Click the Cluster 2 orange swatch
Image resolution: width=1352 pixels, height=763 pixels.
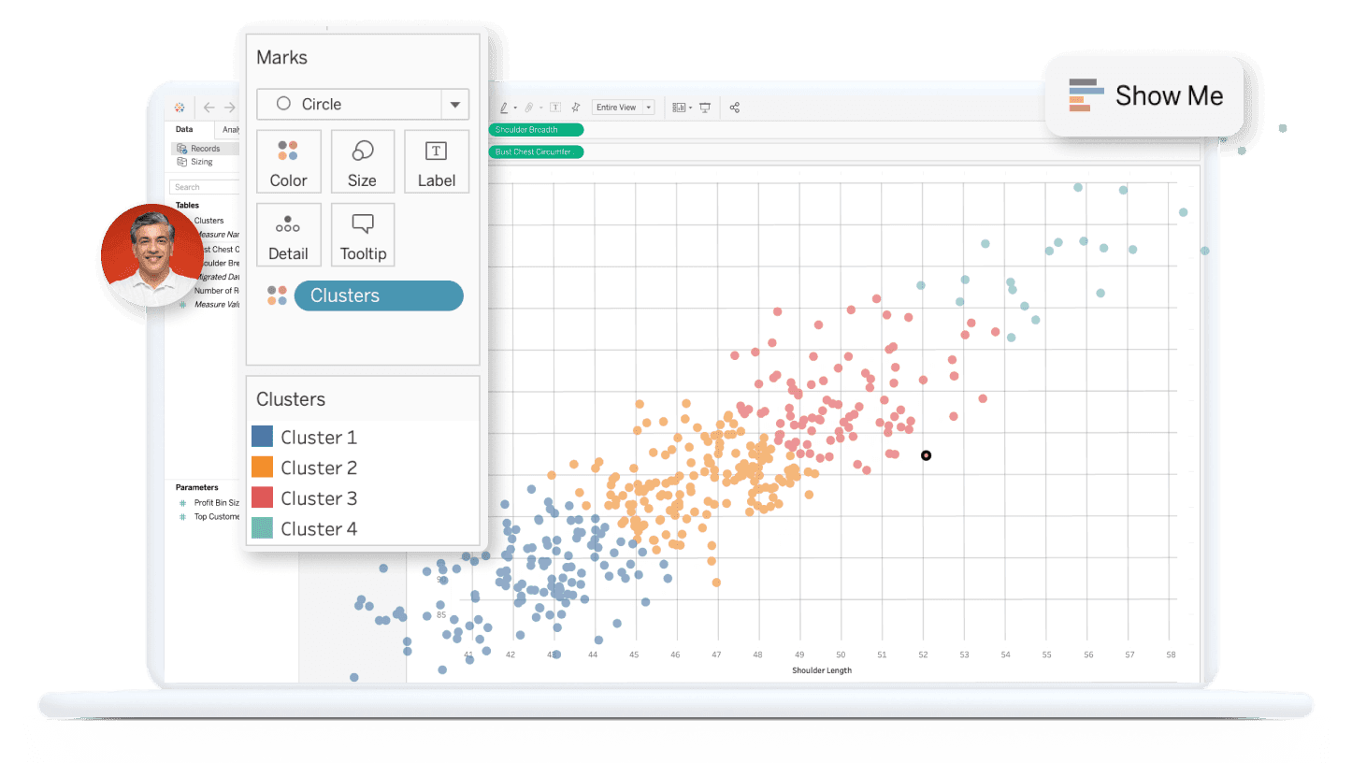pos(263,468)
